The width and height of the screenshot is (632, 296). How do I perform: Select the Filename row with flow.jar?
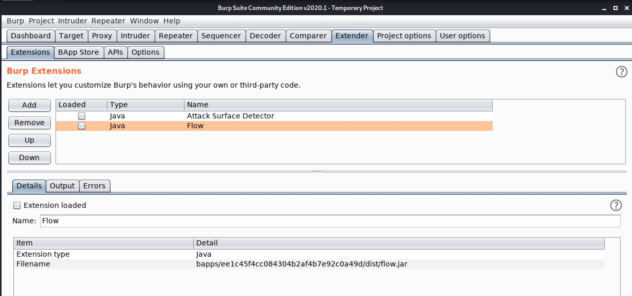(309, 264)
